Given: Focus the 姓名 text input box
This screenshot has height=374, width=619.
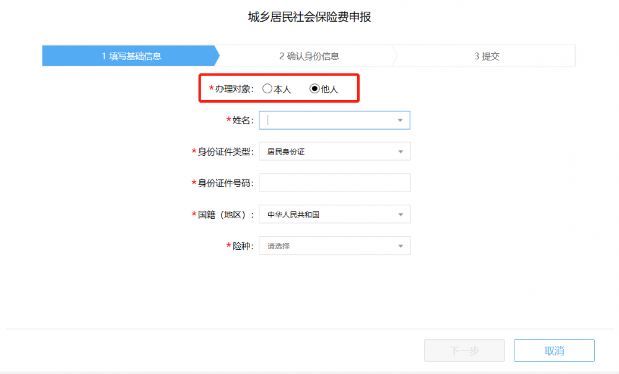Looking at the screenshot, I should click(328, 121).
